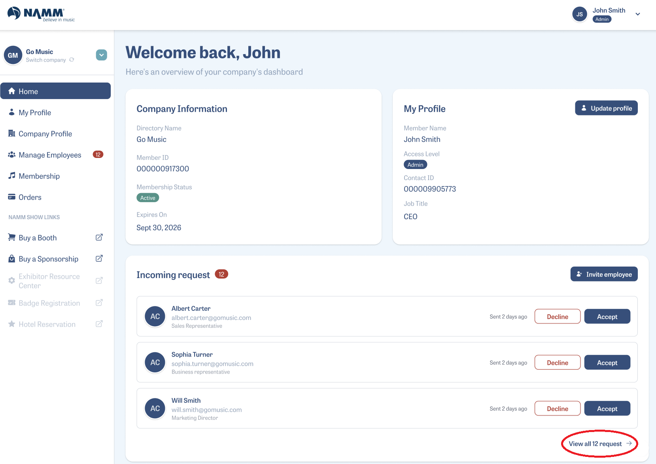
Task: Click the Exhibitor Resource Center gear icon
Action: pos(12,280)
